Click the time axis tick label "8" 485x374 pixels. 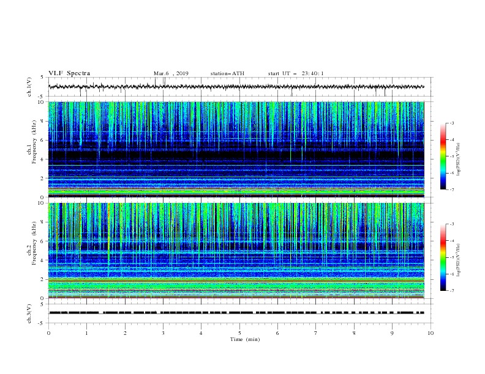pos(354,333)
